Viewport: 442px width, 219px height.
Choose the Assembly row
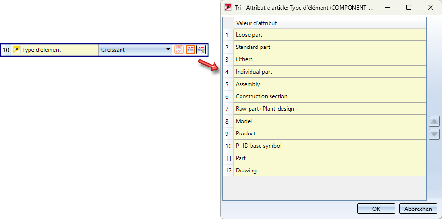tap(330, 84)
